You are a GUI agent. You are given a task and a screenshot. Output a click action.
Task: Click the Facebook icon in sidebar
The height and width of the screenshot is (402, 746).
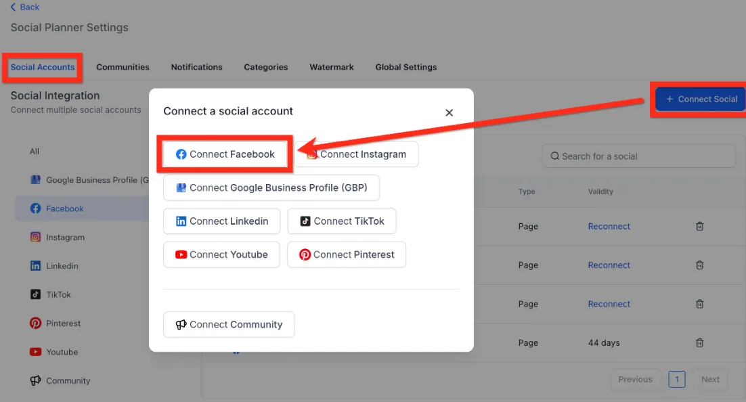pos(35,208)
